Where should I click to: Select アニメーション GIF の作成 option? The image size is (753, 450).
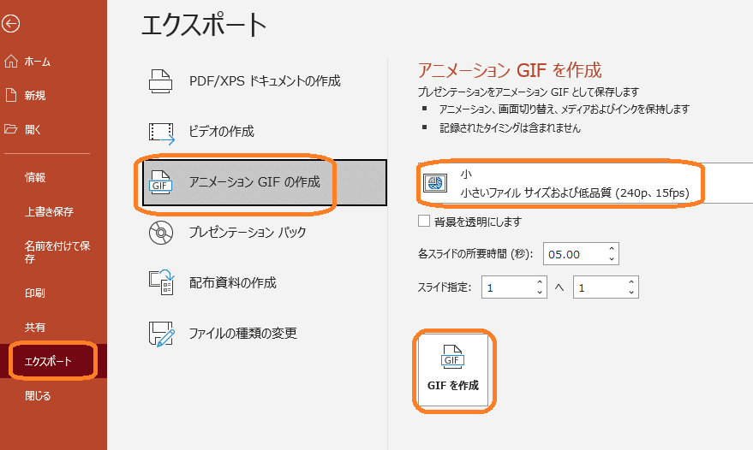coord(265,182)
